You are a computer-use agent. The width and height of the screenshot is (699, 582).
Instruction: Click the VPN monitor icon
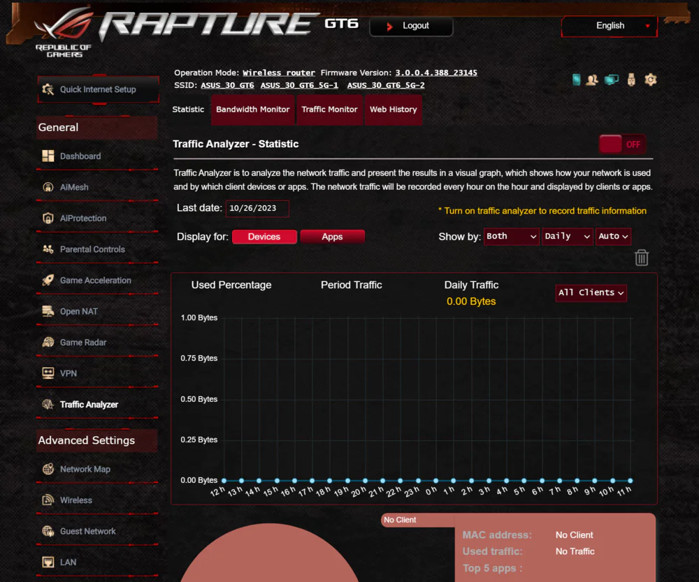pyautogui.click(x=48, y=373)
